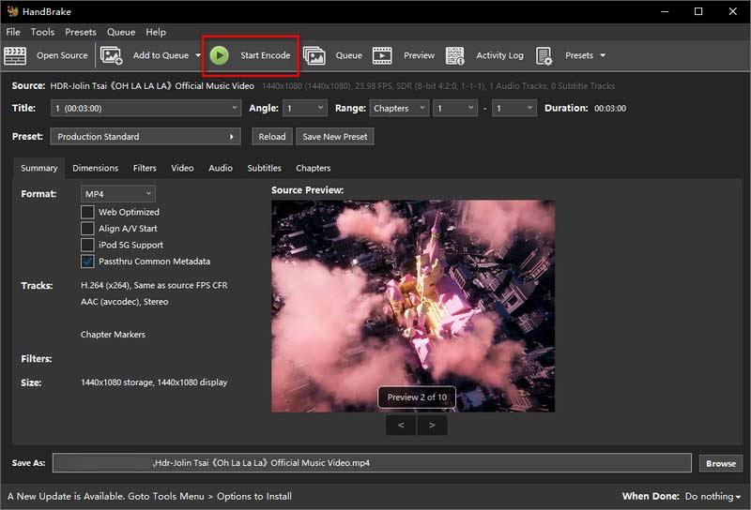Click the Preview 2 of 10 label

click(x=417, y=397)
